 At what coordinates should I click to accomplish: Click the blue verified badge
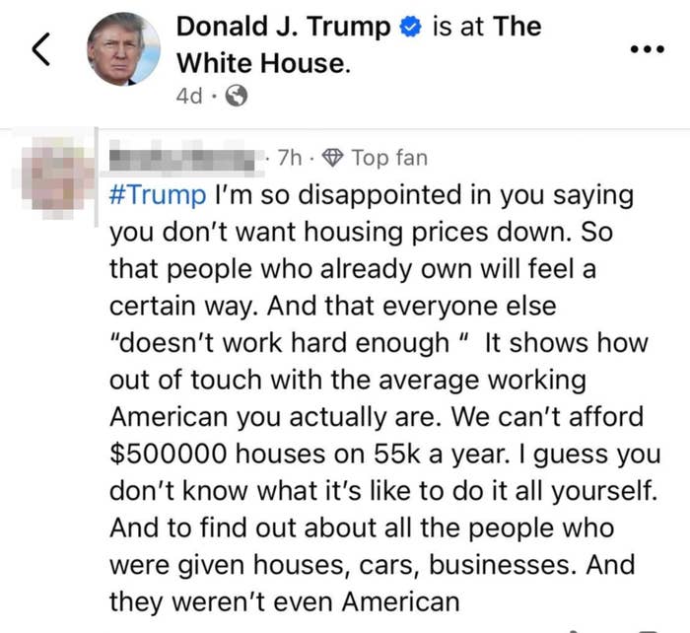coord(410,28)
